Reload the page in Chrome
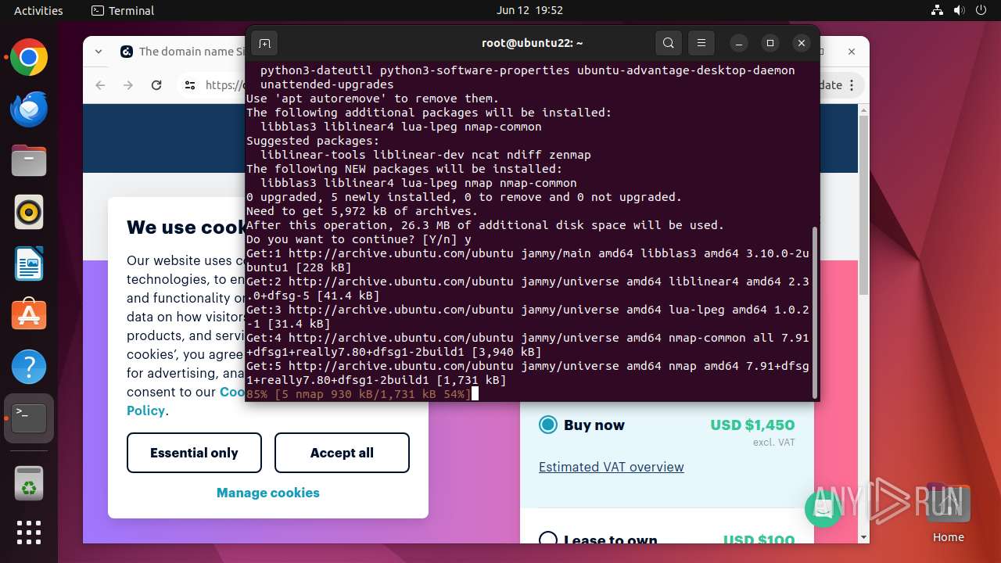 click(156, 85)
